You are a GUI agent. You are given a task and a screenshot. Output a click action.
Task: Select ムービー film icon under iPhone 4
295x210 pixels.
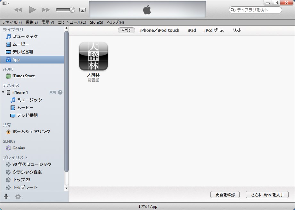13,108
